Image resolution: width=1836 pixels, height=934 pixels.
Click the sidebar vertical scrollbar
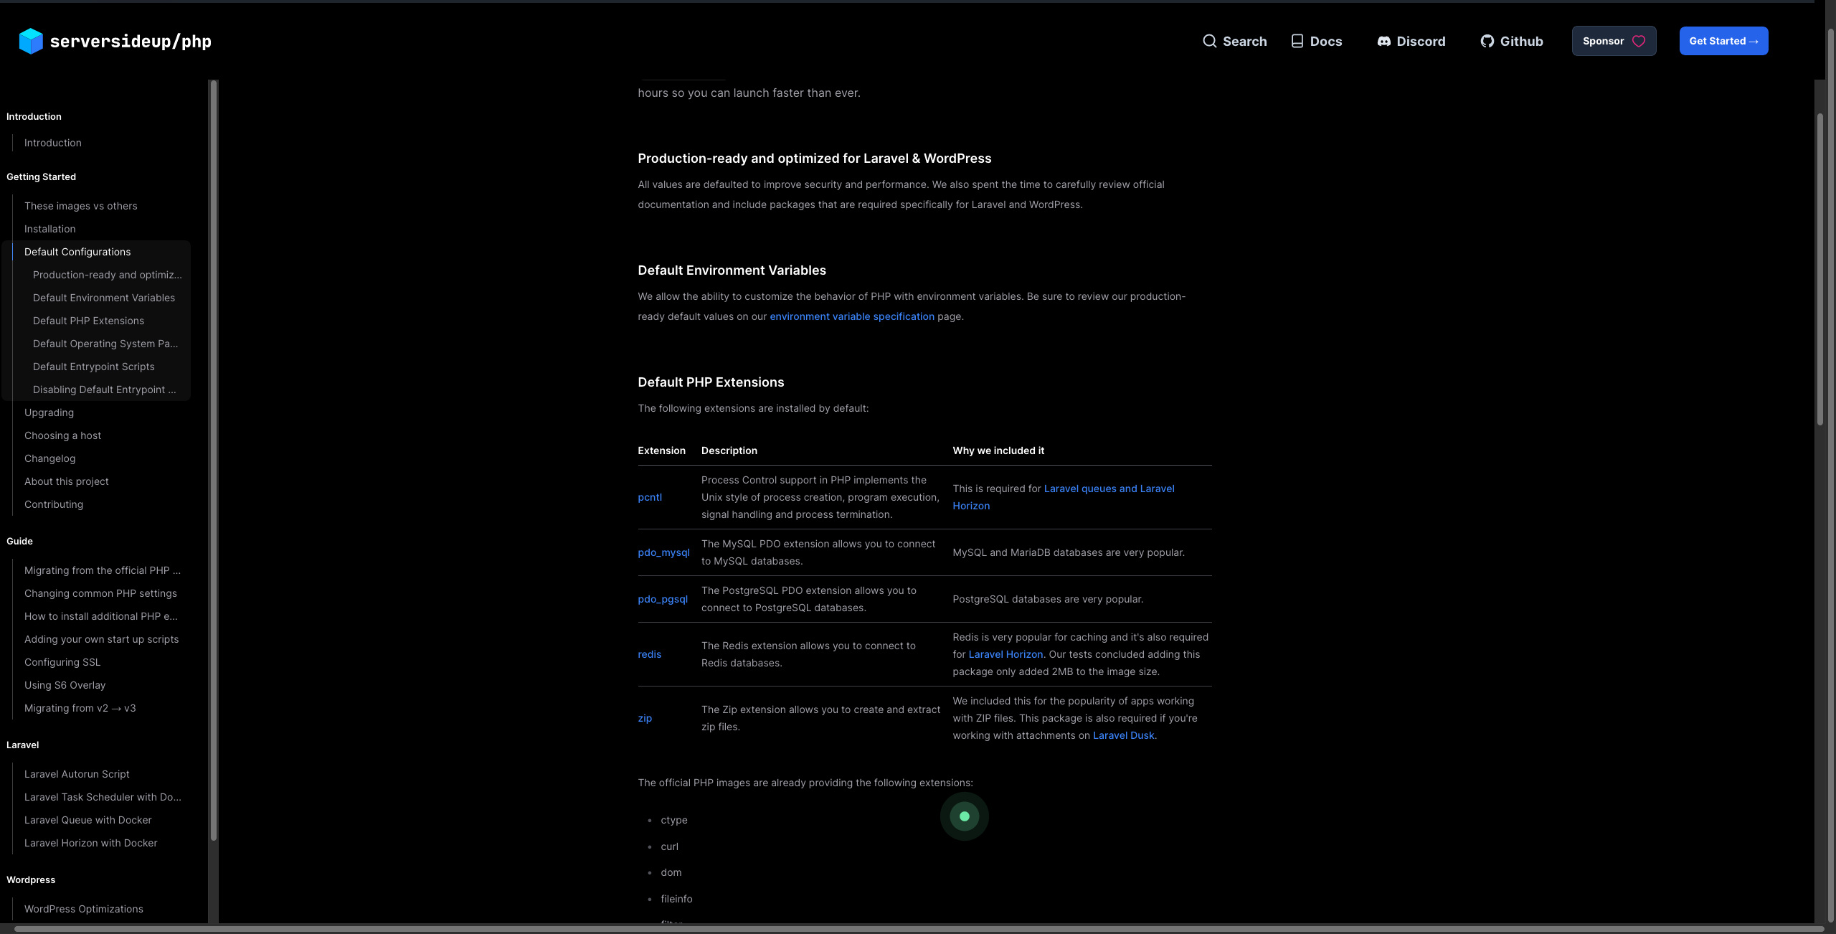click(x=213, y=459)
